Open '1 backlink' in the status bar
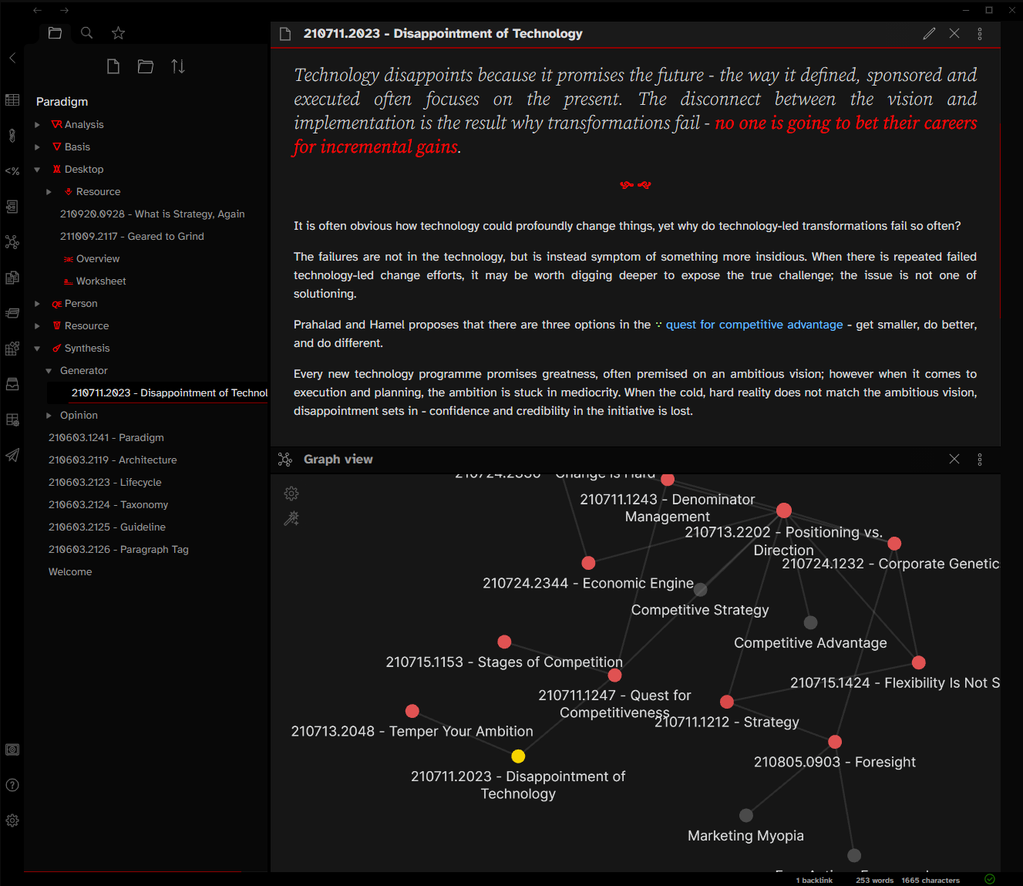Viewport: 1023px width, 886px height. click(814, 880)
